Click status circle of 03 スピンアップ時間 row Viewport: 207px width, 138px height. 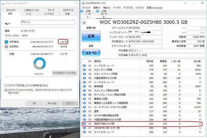(x=84, y=70)
